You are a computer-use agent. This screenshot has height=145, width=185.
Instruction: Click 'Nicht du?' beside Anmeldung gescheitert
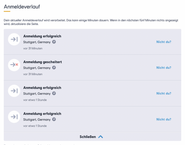pyautogui.click(x=164, y=68)
